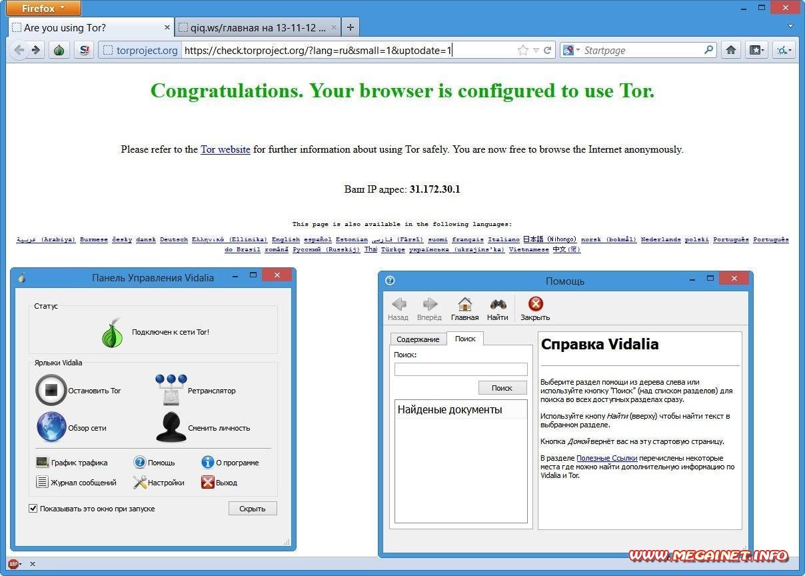805x576 pixels.
Task: Click the Adblock Plus icon in add-on bar
Action: coord(13,564)
